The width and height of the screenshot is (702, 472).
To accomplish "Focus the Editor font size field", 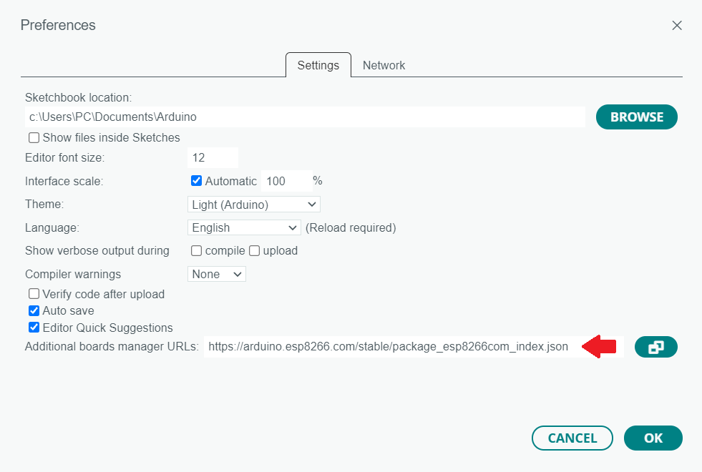I will click(x=212, y=158).
